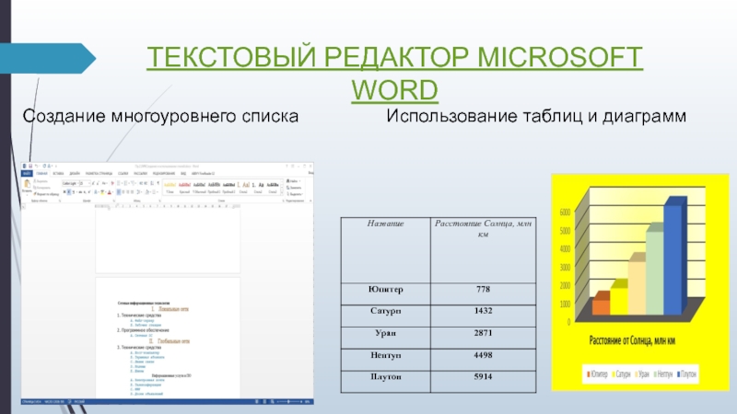This screenshot has width=737, height=414.
Task: Open the font size combo box
Action: [85, 183]
